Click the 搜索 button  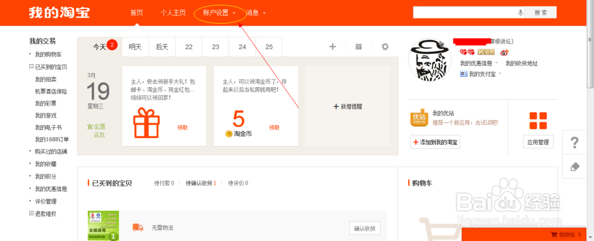point(541,12)
